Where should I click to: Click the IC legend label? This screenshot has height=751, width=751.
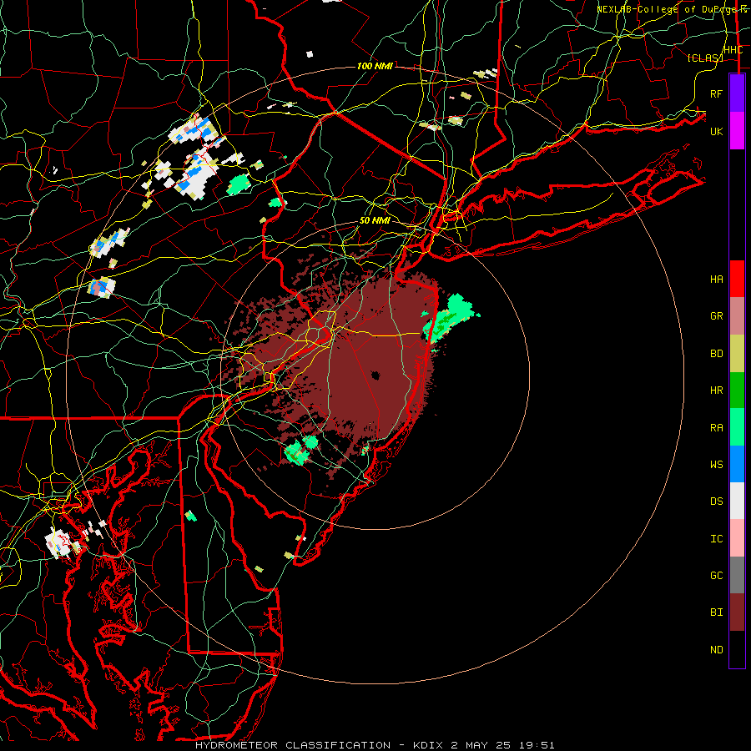pyautogui.click(x=716, y=539)
